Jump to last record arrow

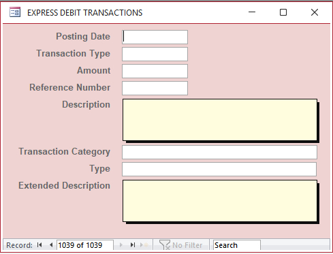[x=133, y=245]
